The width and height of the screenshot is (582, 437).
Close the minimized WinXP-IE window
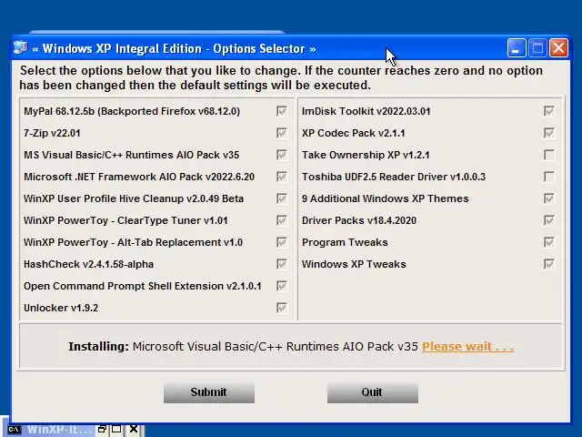coord(134,429)
